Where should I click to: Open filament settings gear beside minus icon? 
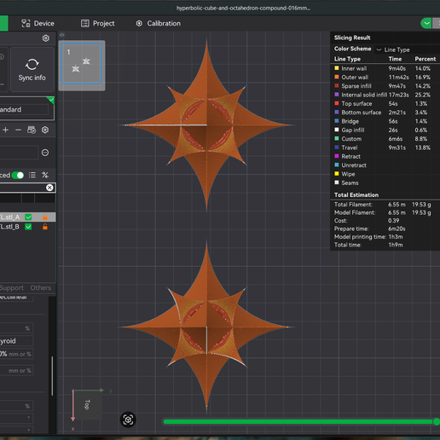45,130
